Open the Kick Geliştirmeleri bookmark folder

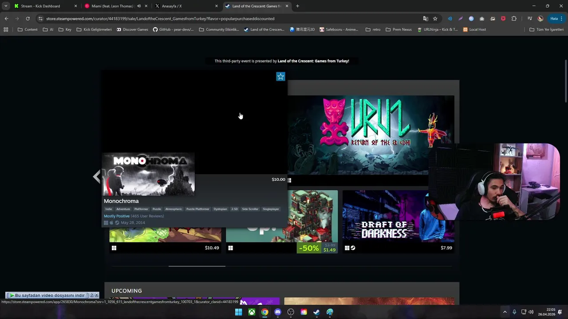click(94, 30)
